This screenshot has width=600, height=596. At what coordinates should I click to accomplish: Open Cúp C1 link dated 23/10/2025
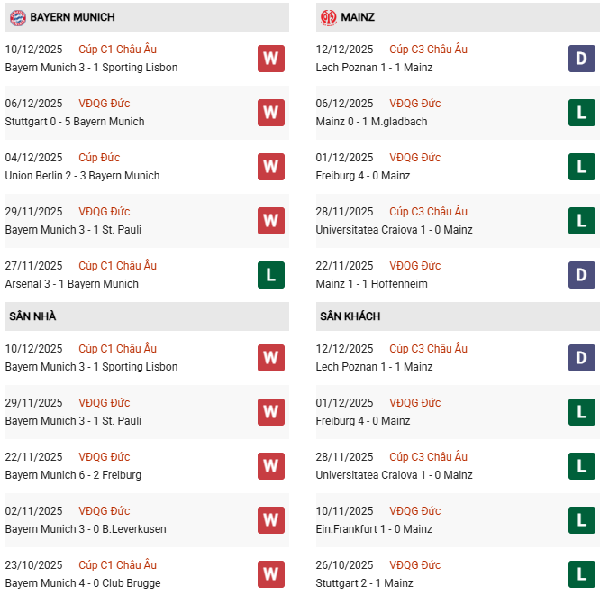[117, 565]
